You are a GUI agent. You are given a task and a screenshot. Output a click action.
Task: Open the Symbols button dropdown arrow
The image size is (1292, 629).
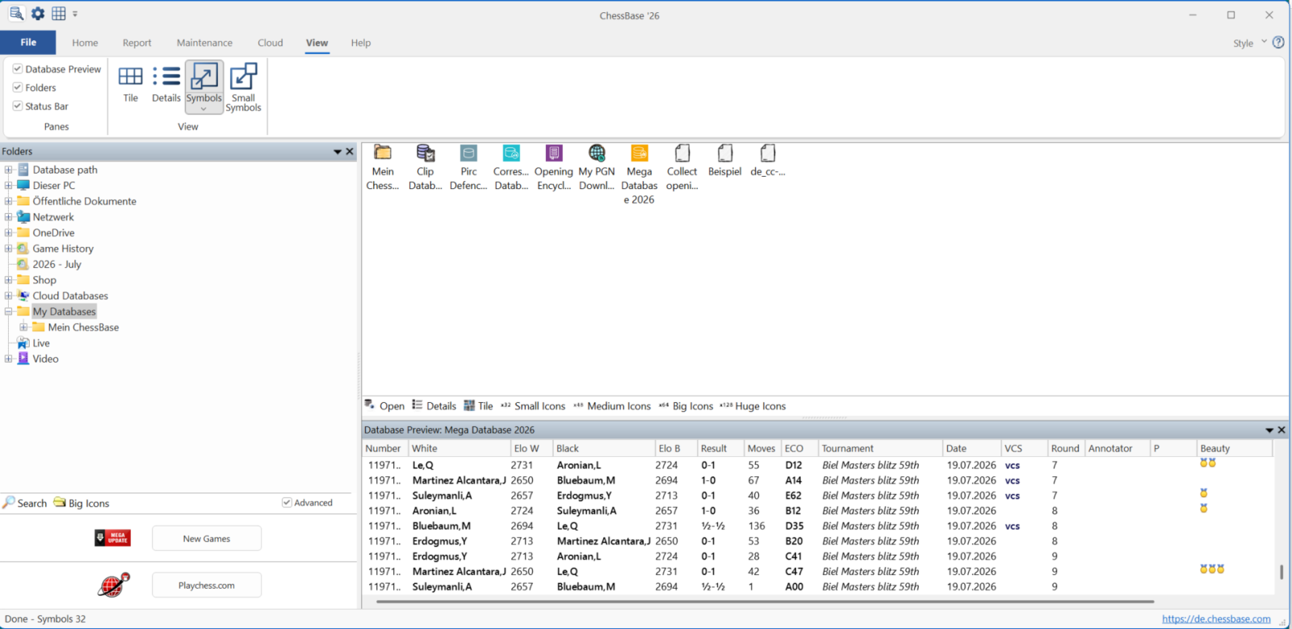(x=203, y=109)
